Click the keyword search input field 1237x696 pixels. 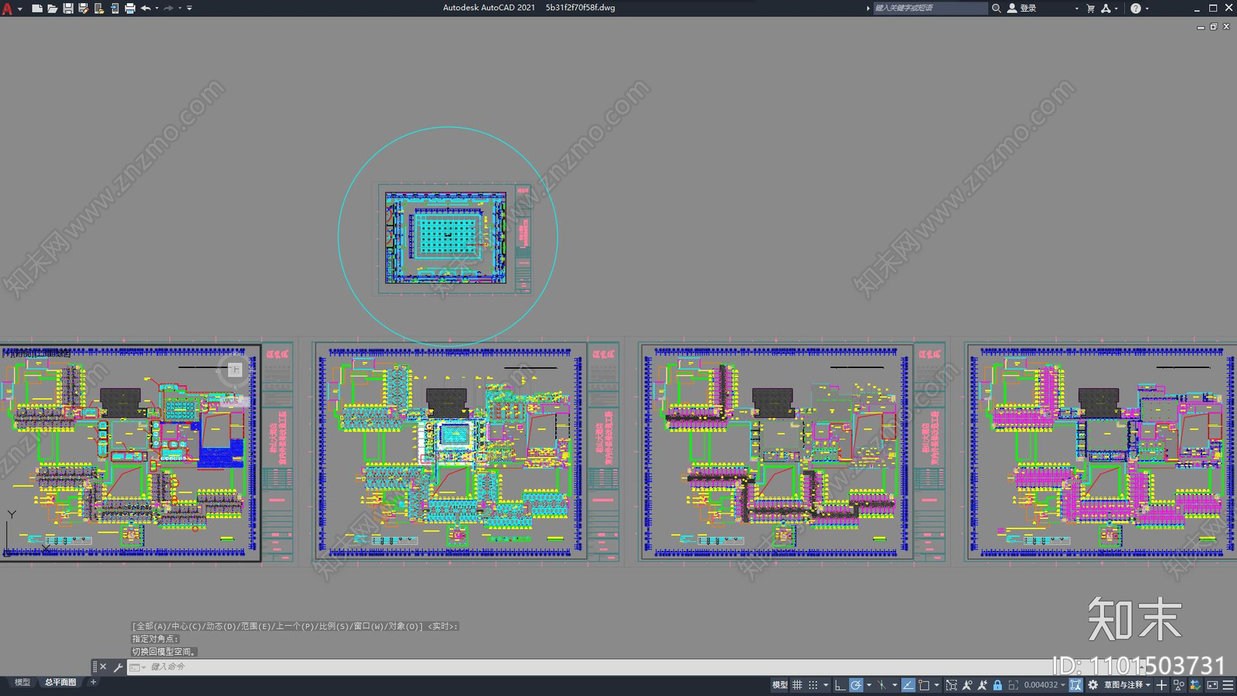pyautogui.click(x=930, y=9)
